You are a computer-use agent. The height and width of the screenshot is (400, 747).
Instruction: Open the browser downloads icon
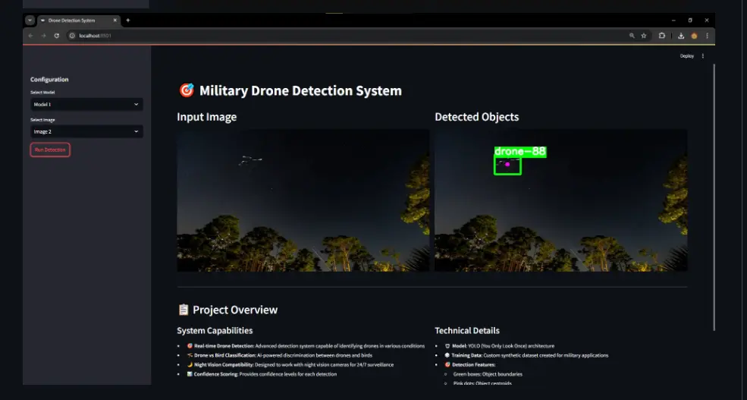tap(681, 36)
